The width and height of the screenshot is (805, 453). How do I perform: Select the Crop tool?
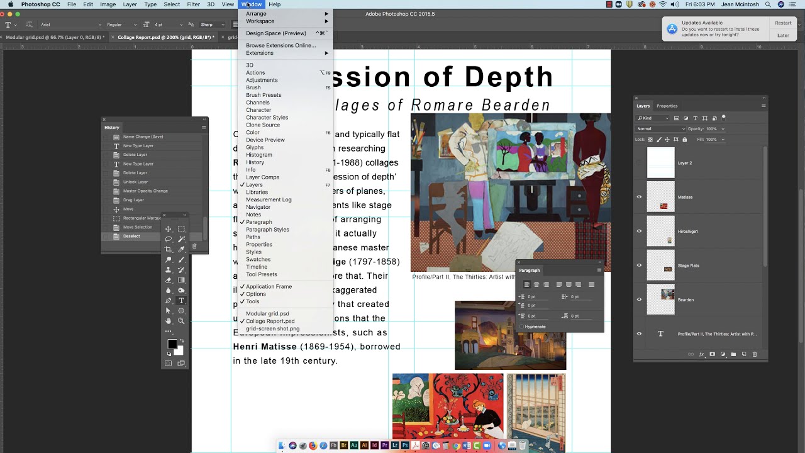point(169,249)
